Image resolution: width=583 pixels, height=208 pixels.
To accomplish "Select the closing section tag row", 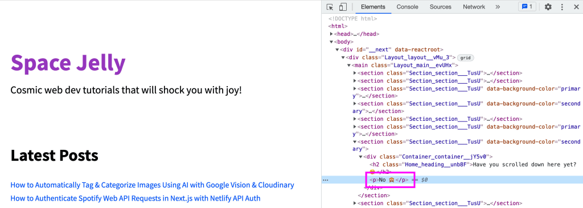I will coord(373,195).
